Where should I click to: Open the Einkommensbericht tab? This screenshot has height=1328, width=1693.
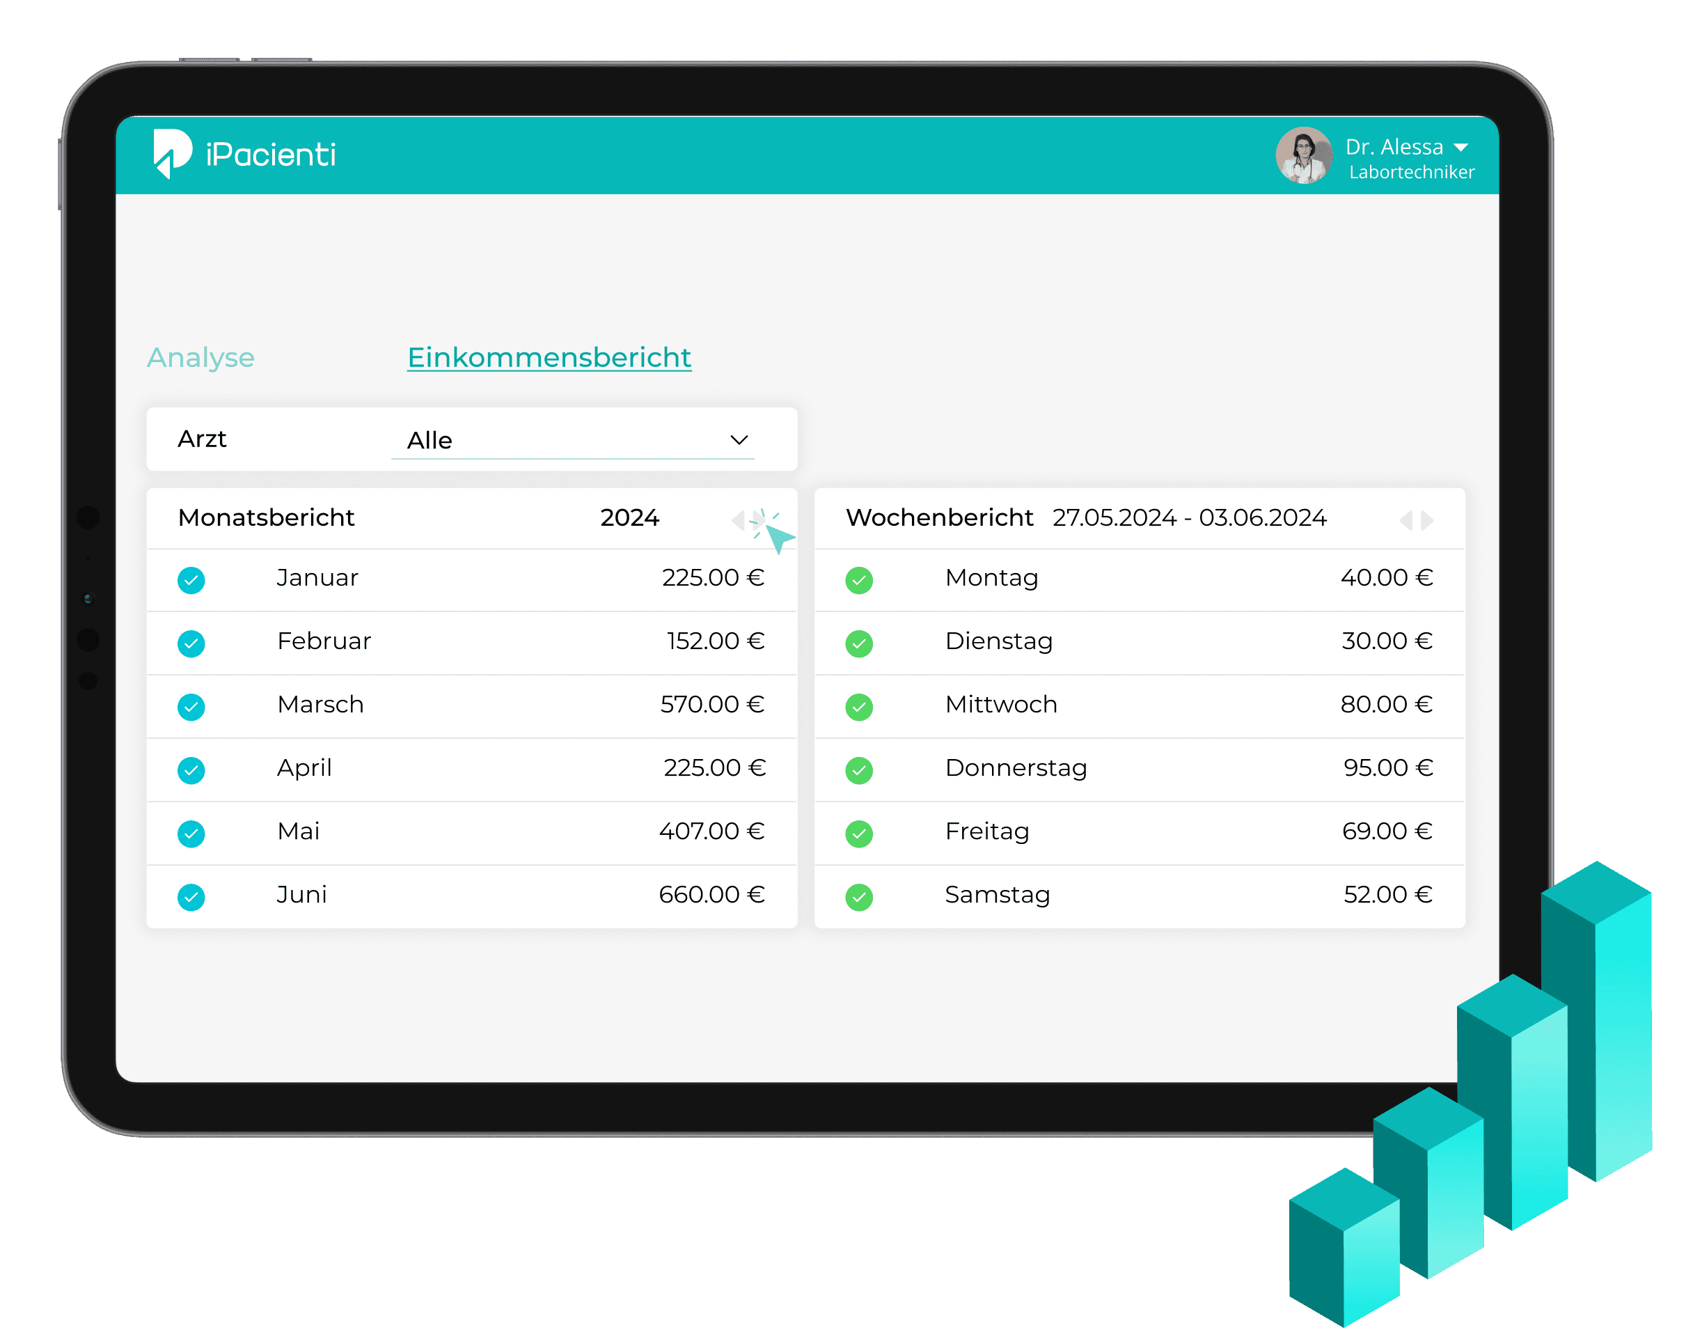(549, 358)
